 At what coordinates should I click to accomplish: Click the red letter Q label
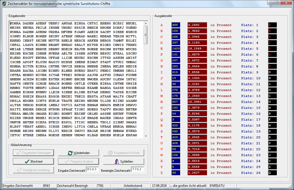162,120
